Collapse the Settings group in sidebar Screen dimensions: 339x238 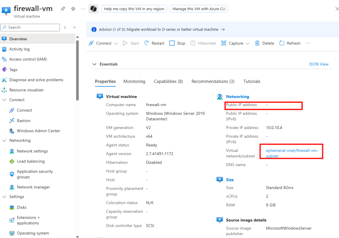(x=4, y=197)
